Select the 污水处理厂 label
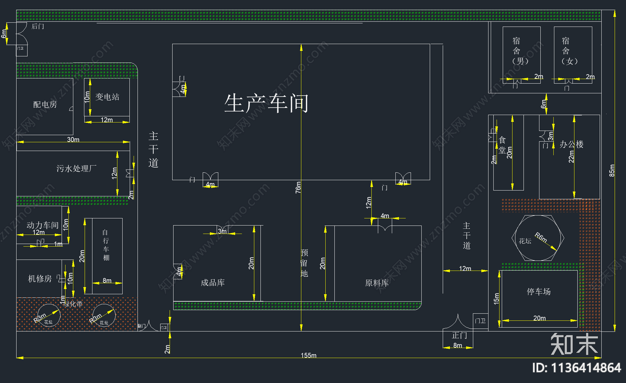 point(76,169)
